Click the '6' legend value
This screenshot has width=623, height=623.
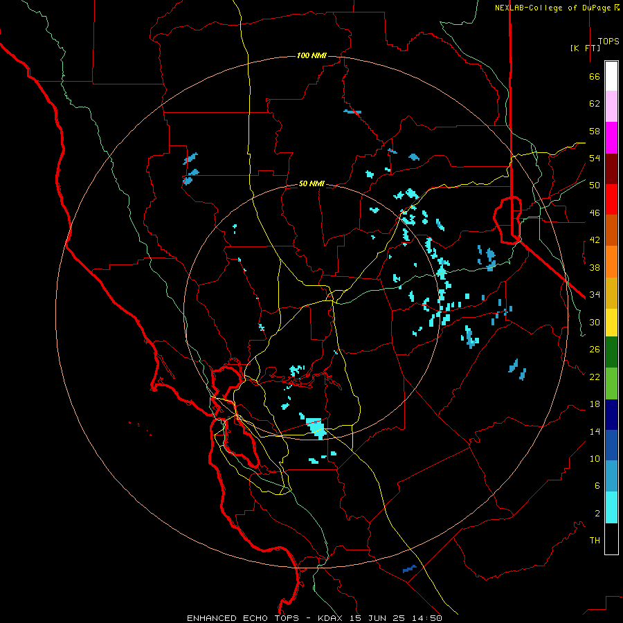[597, 486]
